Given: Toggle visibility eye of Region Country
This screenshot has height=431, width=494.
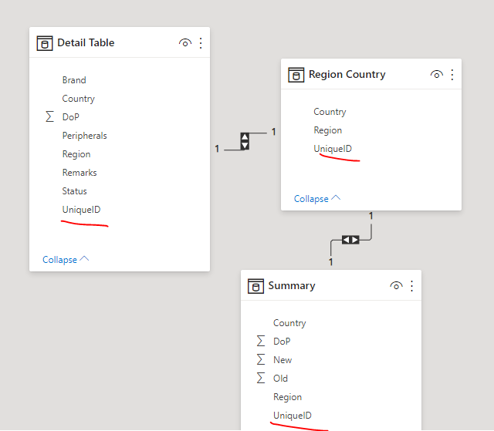Looking at the screenshot, I should pyautogui.click(x=437, y=75).
